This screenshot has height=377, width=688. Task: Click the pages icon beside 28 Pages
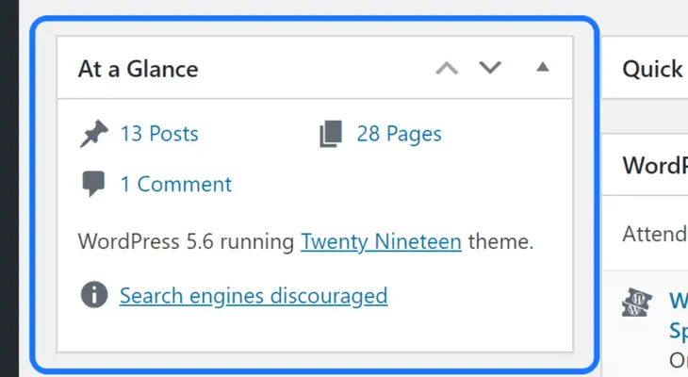pos(330,135)
